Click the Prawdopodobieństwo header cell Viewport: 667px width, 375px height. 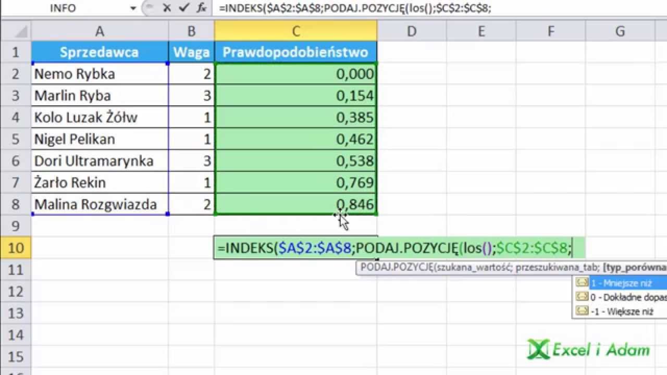295,52
